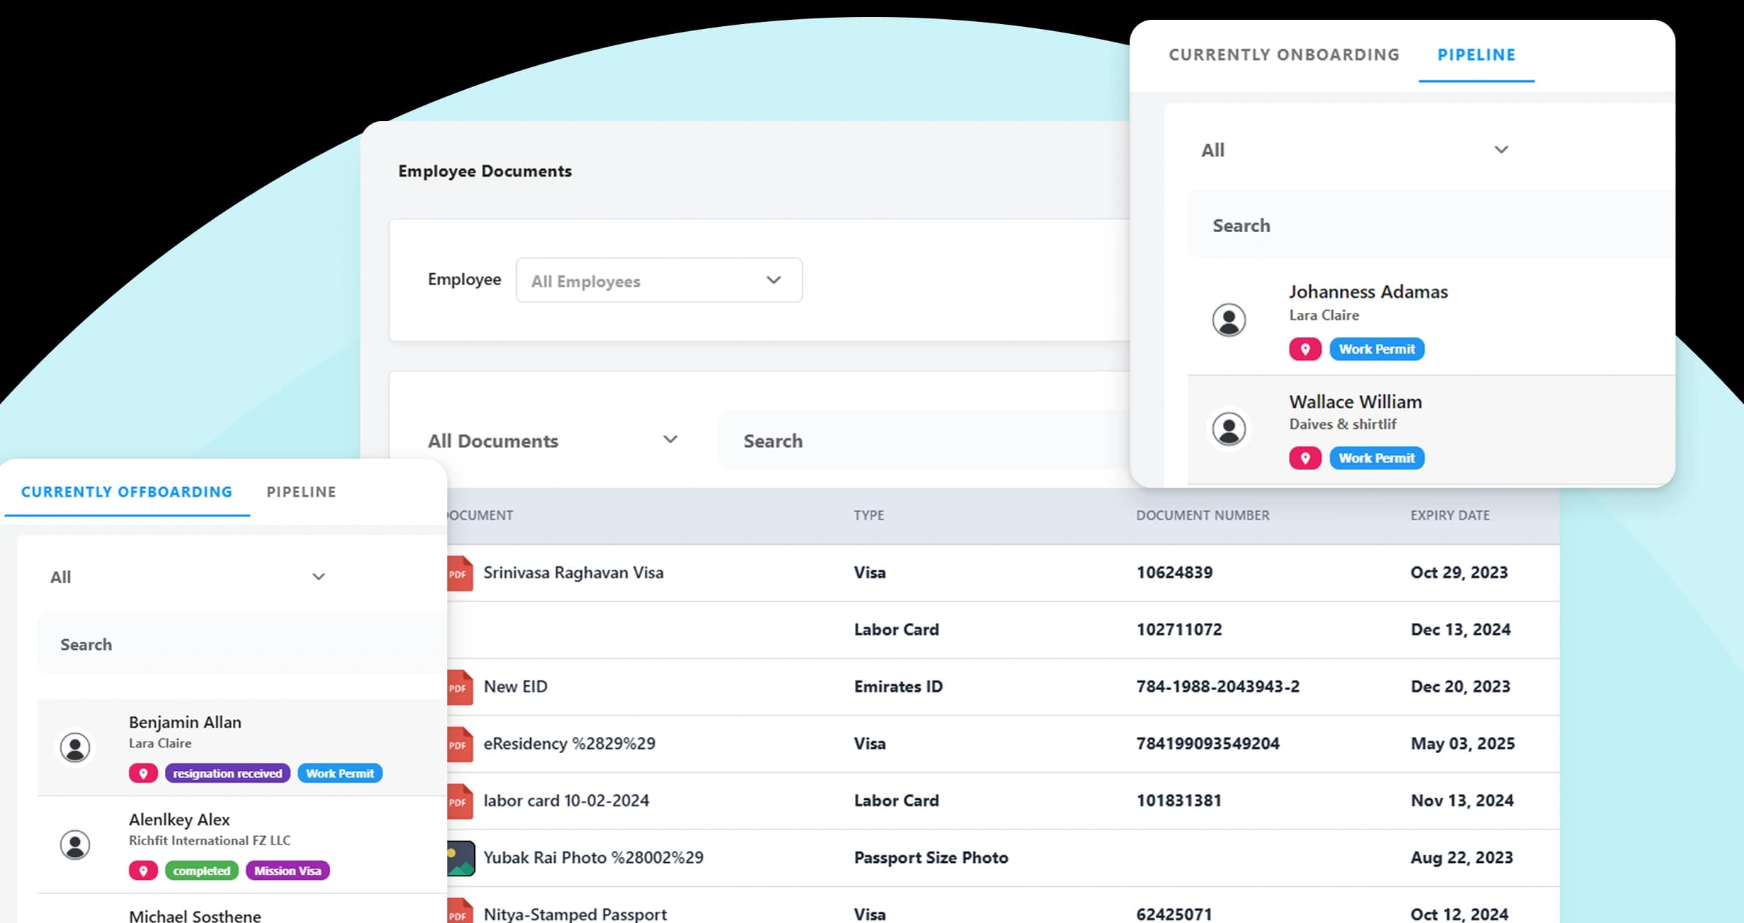Click Work Permit tag for Wallace William

click(1377, 458)
